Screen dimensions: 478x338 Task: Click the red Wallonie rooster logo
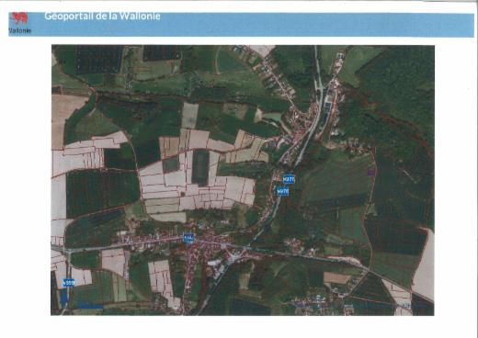point(19,18)
